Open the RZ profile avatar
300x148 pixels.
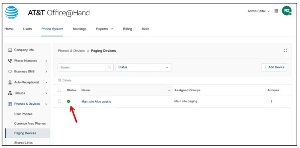(x=286, y=11)
